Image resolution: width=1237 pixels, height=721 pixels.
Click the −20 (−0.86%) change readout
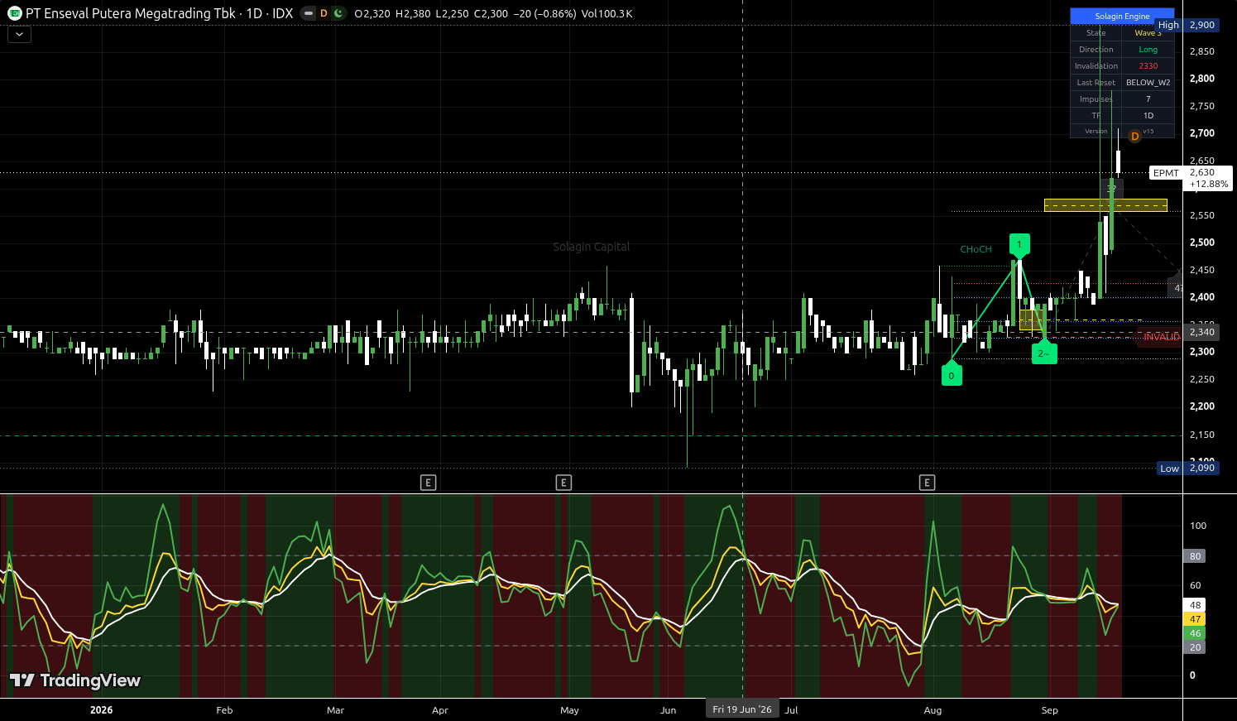[544, 13]
